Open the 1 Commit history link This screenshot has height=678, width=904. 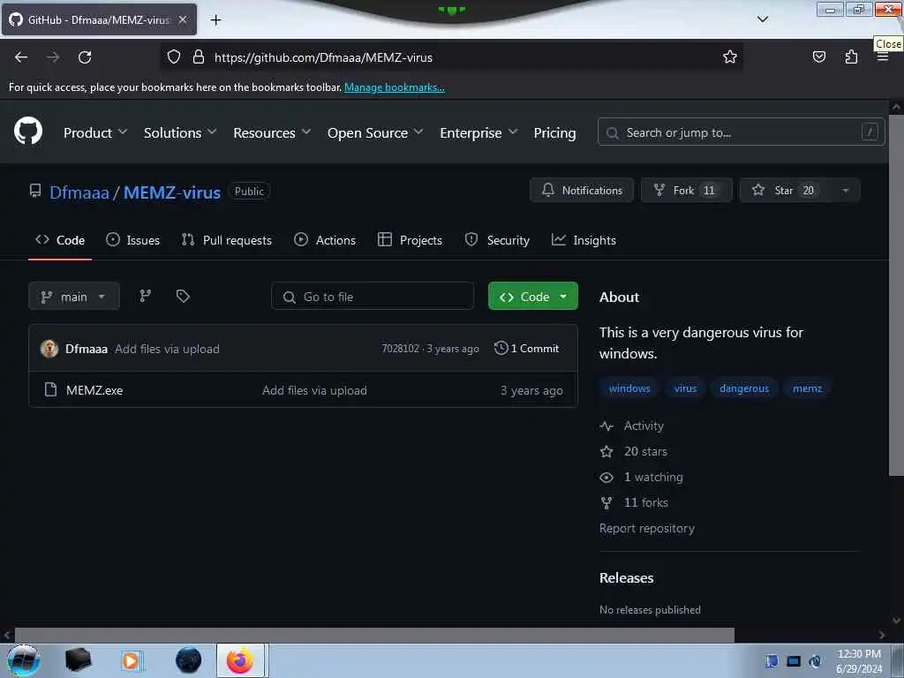[x=526, y=348]
